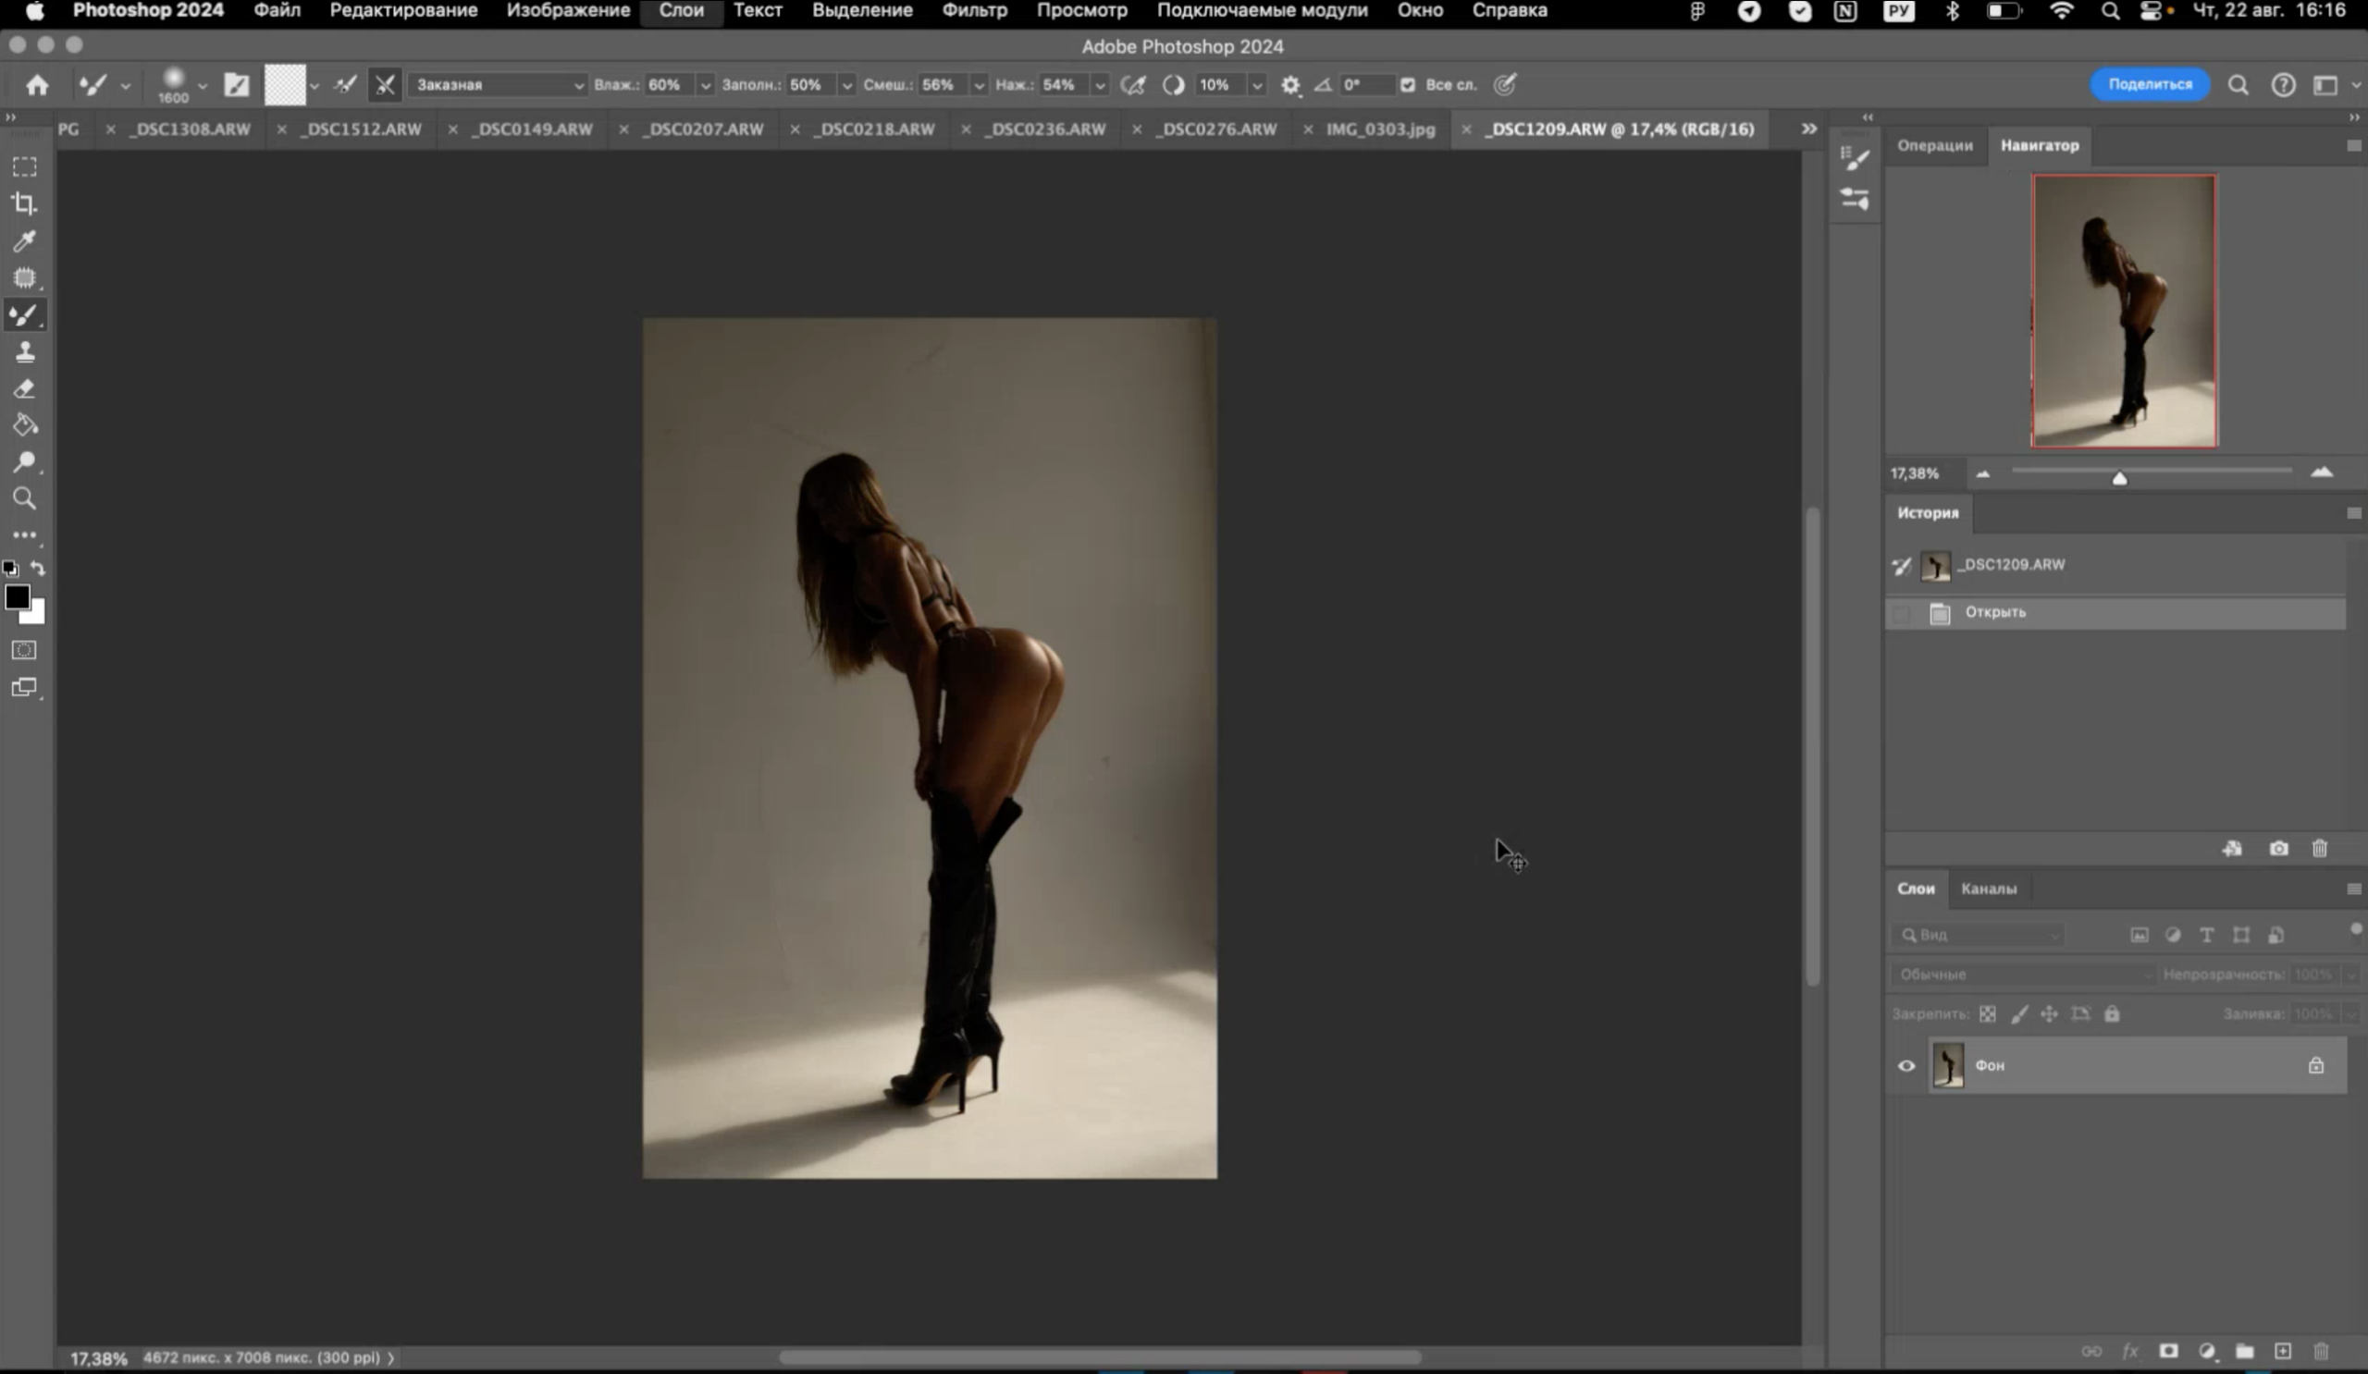Open the Edit Toolbar three-dots menu
This screenshot has width=2368, height=1374.
point(24,535)
